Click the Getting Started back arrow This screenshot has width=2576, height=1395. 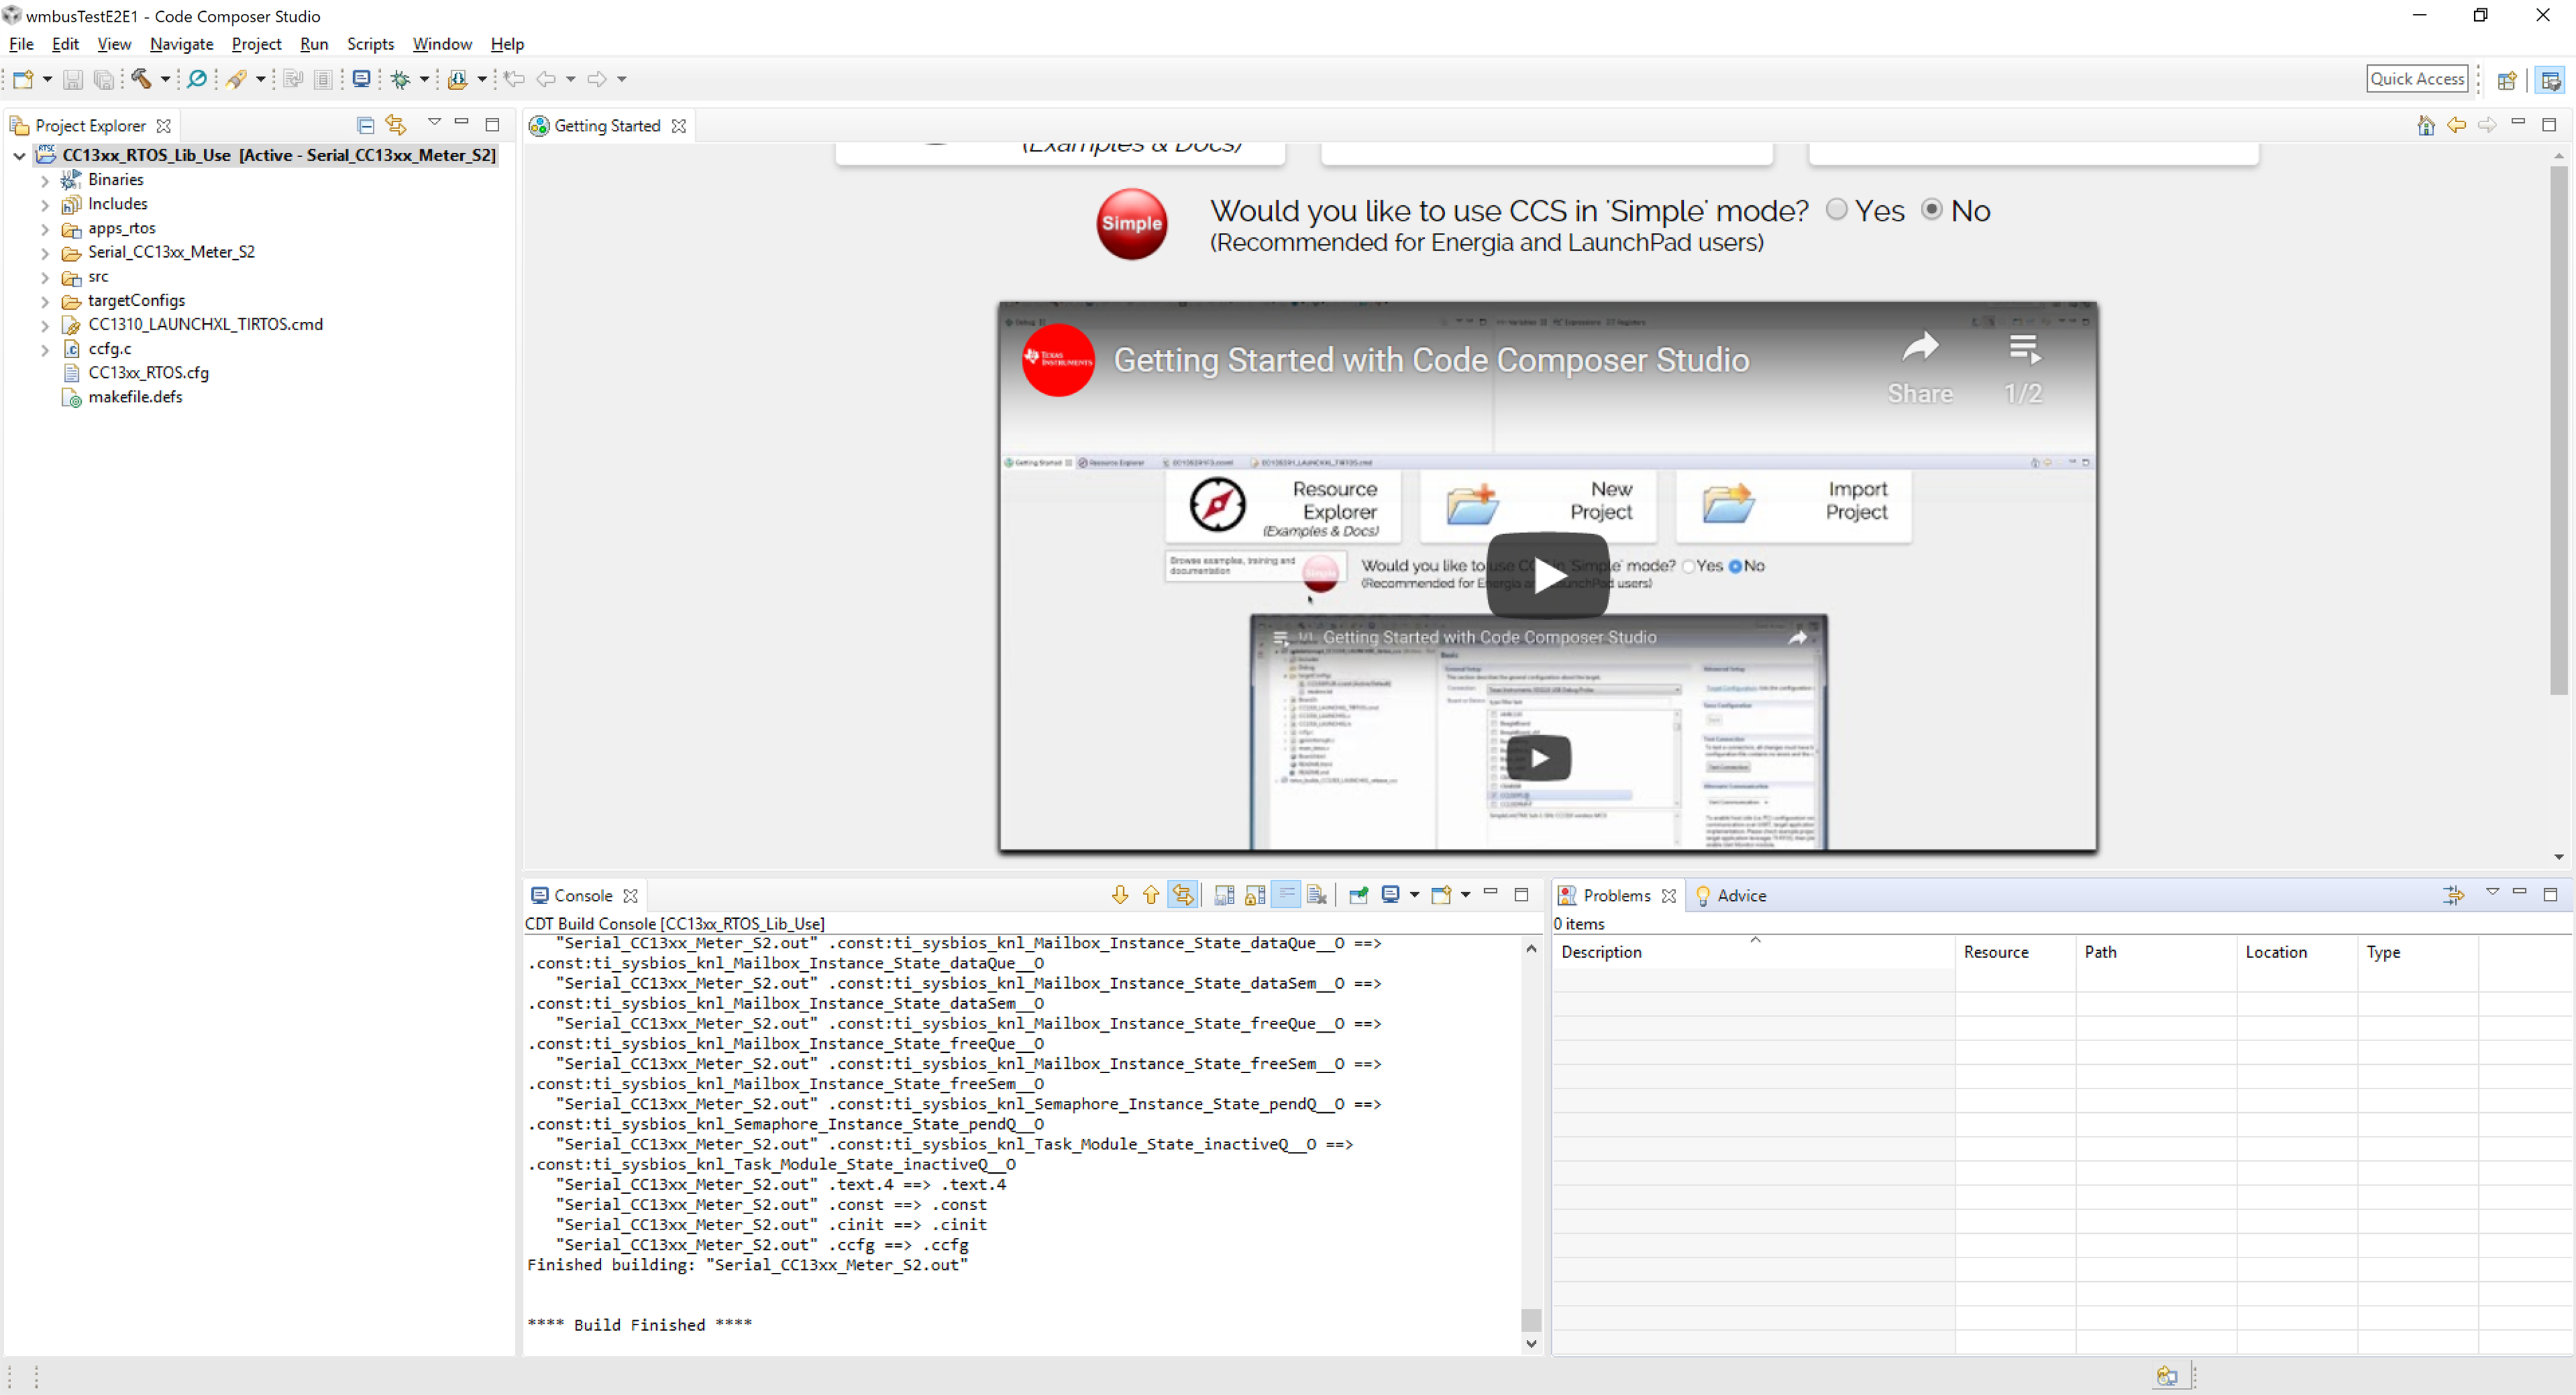click(x=2456, y=125)
